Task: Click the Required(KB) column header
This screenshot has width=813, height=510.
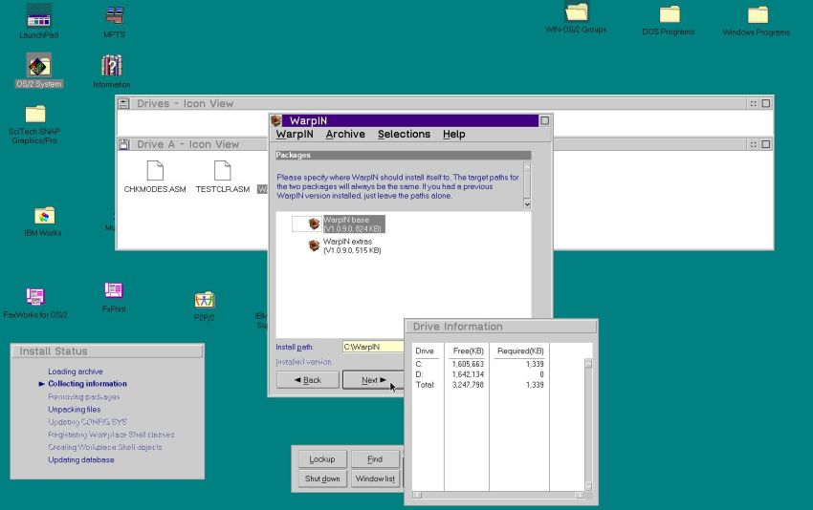Action: (x=520, y=351)
